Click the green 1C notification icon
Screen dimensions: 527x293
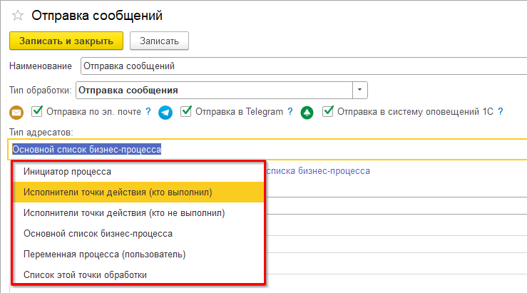(307, 113)
